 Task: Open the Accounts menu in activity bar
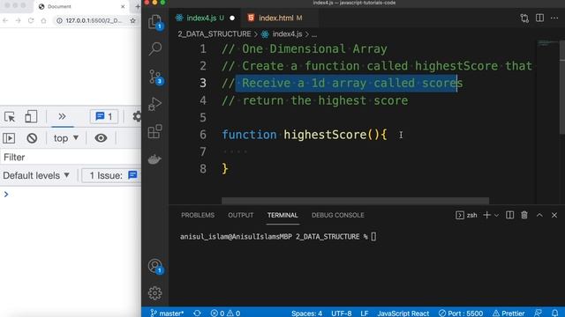[x=155, y=266]
